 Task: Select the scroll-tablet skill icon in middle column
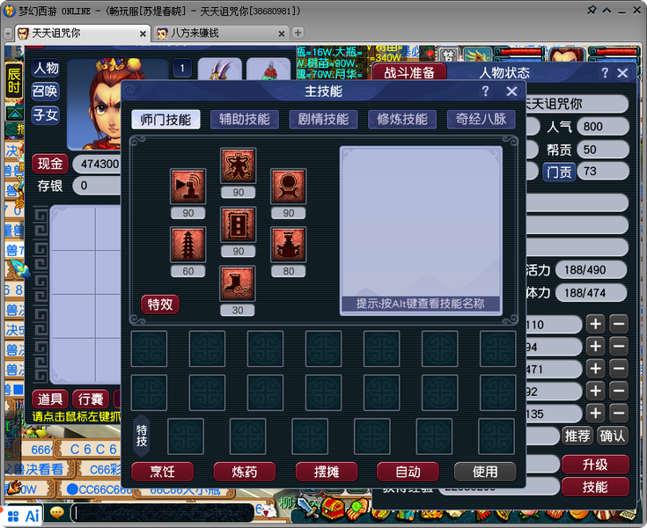238,224
